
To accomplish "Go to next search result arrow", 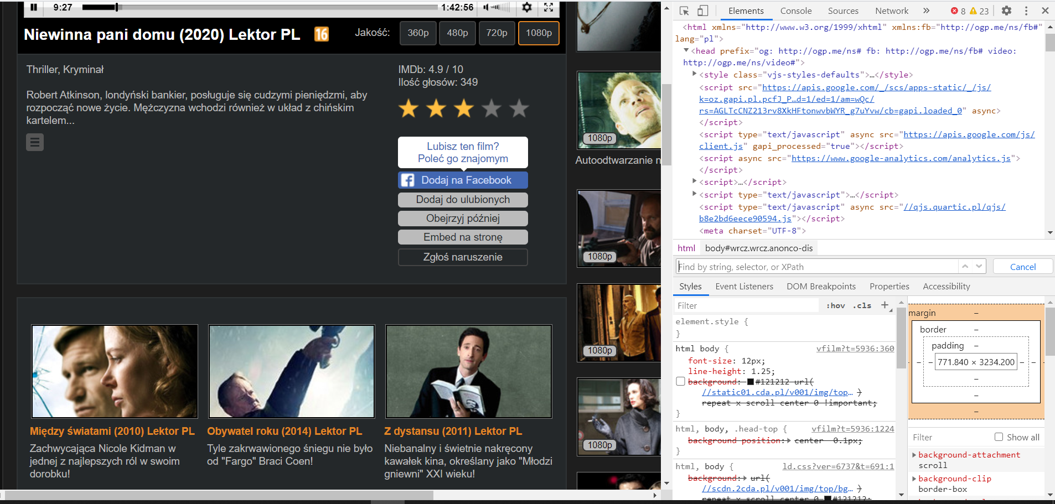I will point(979,266).
